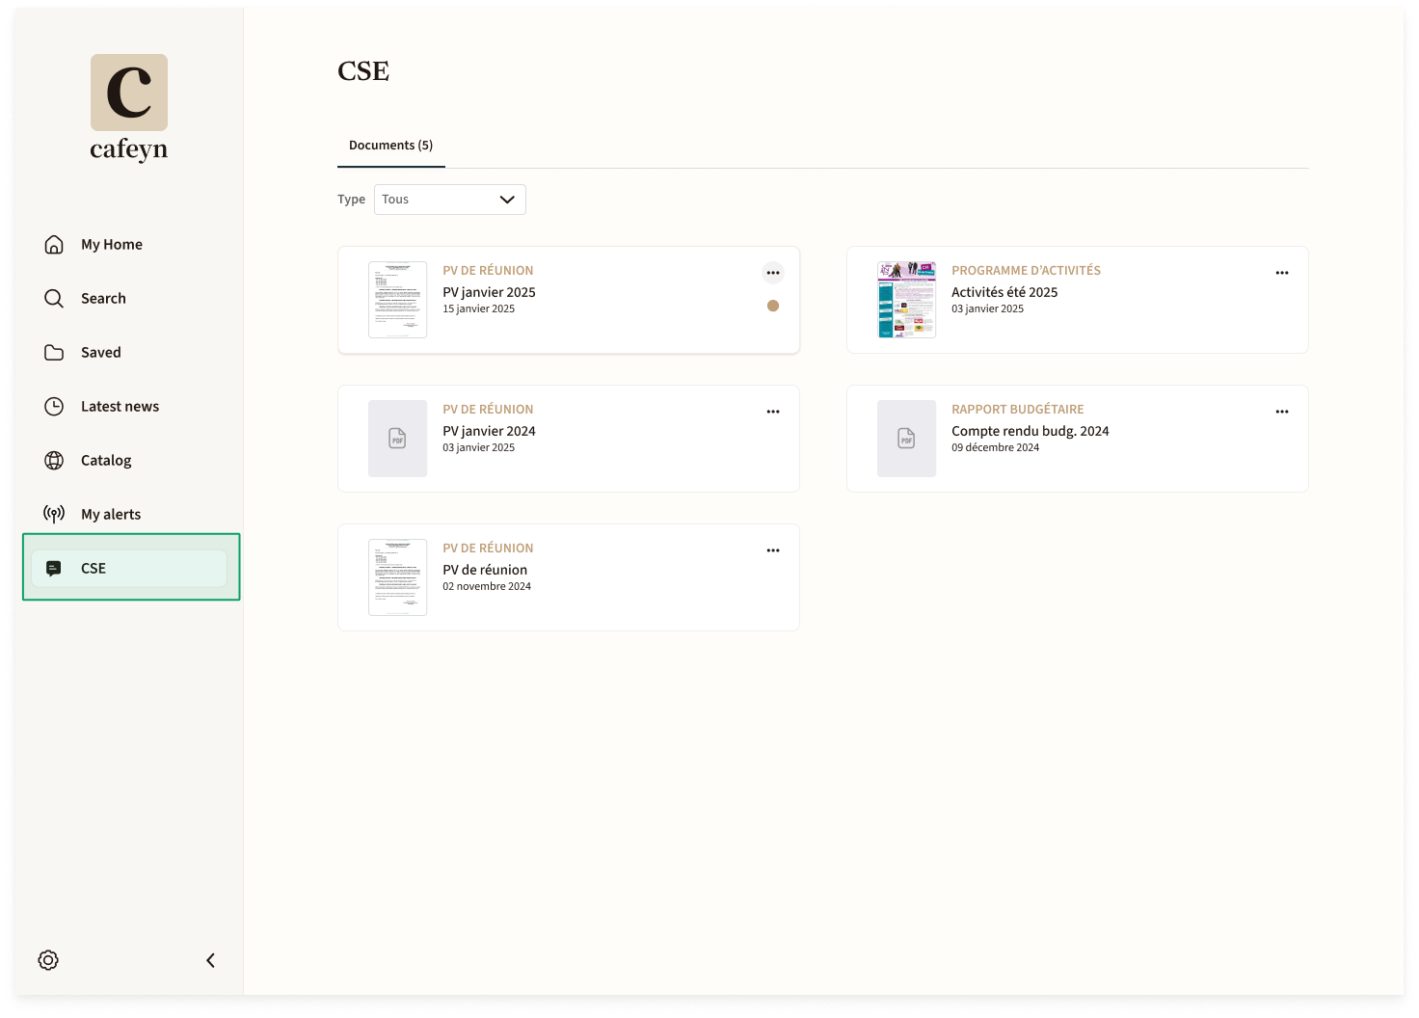This screenshot has width=1419, height=1018.
Task: Open the Activités été 2025 thumbnail
Action: [906, 300]
